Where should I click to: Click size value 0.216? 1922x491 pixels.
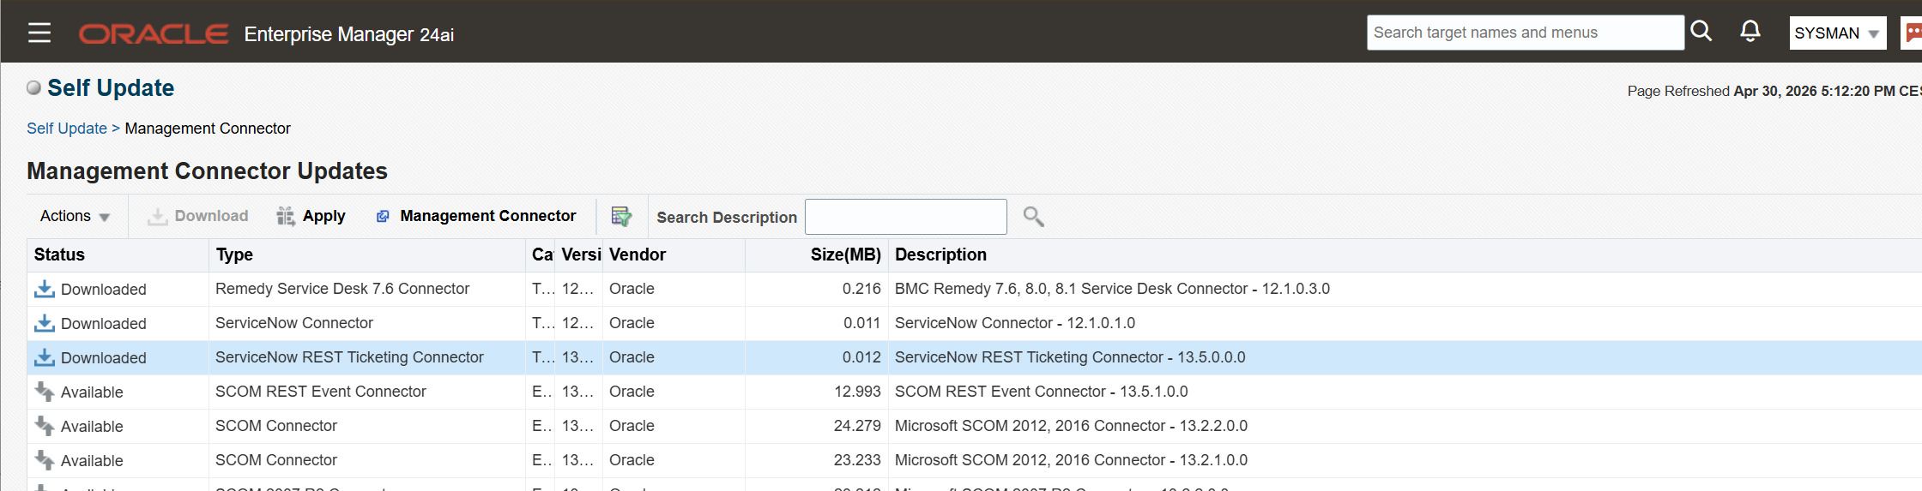pyautogui.click(x=861, y=289)
